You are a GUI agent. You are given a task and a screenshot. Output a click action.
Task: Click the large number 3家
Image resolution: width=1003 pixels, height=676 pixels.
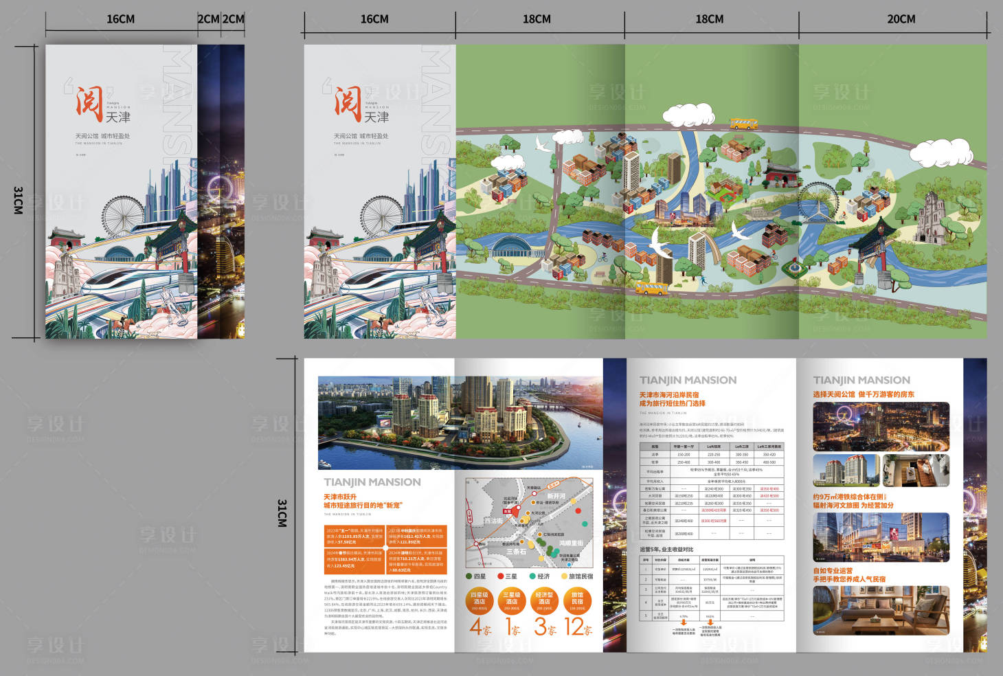tap(545, 627)
